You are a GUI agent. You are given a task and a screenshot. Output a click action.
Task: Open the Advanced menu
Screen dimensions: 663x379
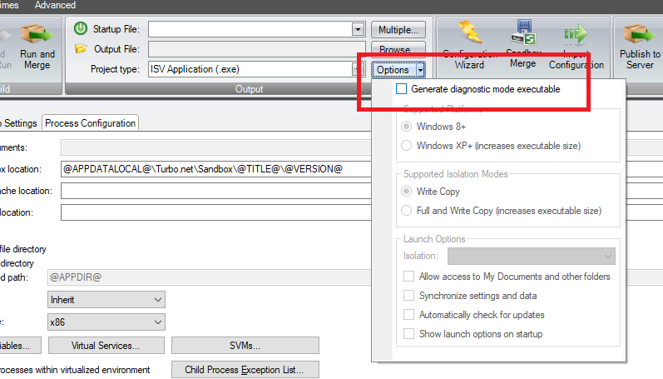point(56,5)
